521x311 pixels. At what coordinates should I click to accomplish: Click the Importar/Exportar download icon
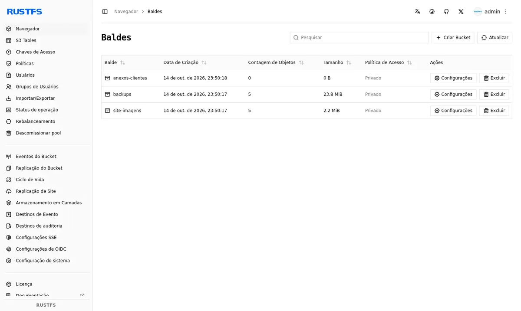9,98
